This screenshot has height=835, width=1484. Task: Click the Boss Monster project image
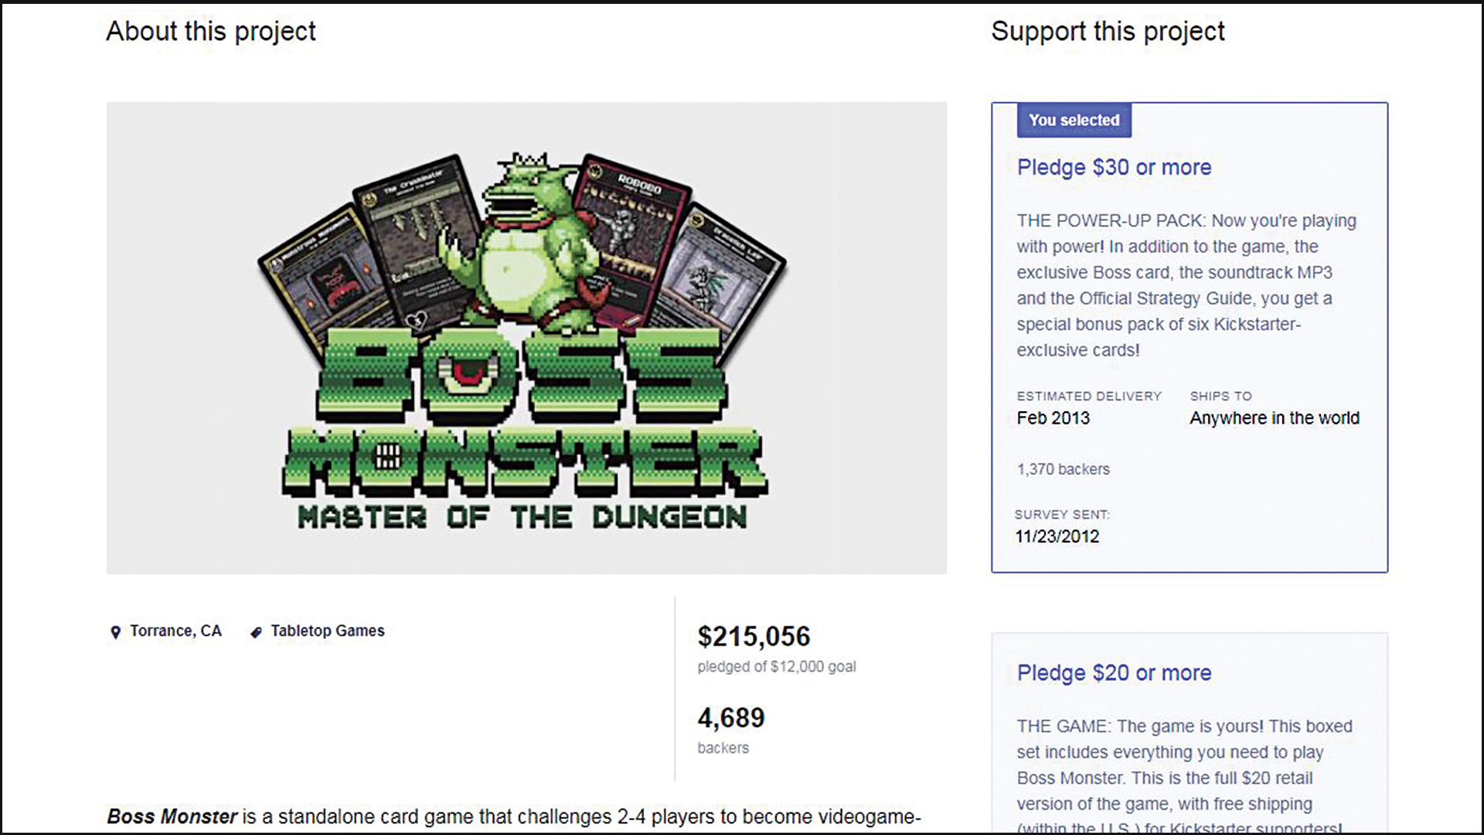(x=526, y=338)
